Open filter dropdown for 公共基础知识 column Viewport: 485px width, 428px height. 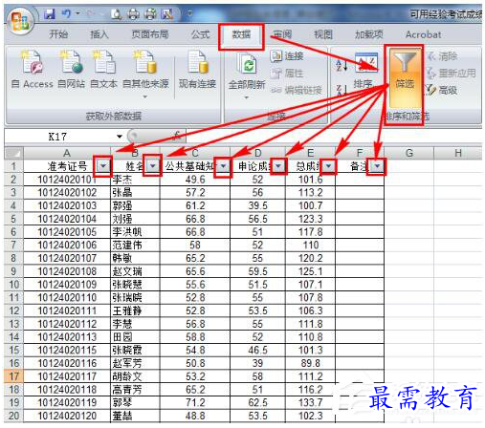click(224, 166)
